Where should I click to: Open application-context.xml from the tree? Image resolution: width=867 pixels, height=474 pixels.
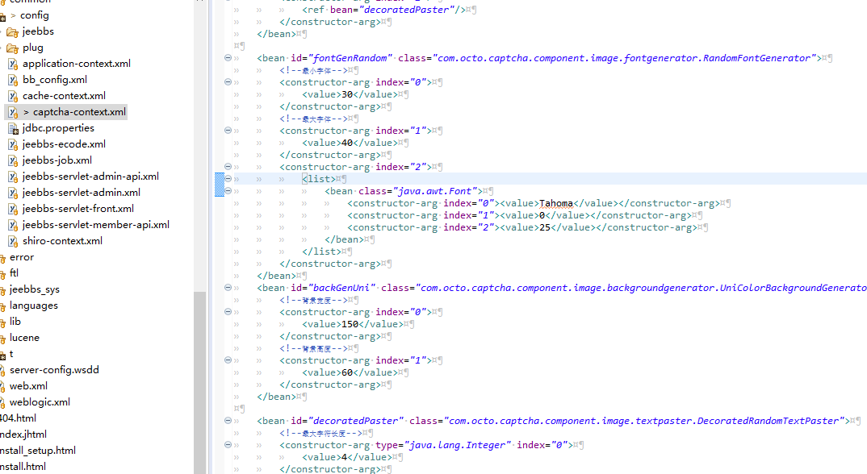pyautogui.click(x=77, y=64)
